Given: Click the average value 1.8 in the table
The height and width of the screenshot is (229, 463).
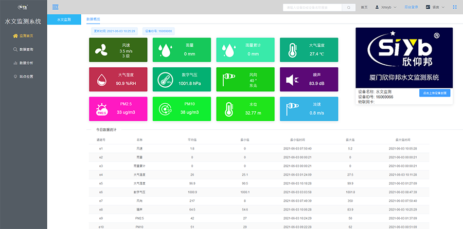Looking at the screenshot, I should coord(192,148).
